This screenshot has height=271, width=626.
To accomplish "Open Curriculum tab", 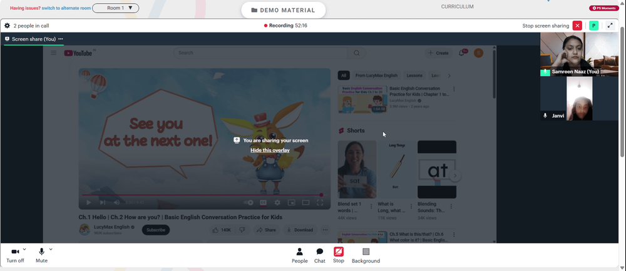I will coord(457,7).
